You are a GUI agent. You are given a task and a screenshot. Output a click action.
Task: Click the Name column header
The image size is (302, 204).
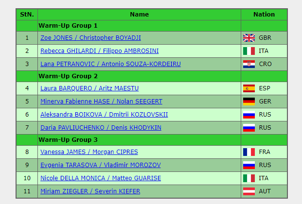(x=139, y=15)
